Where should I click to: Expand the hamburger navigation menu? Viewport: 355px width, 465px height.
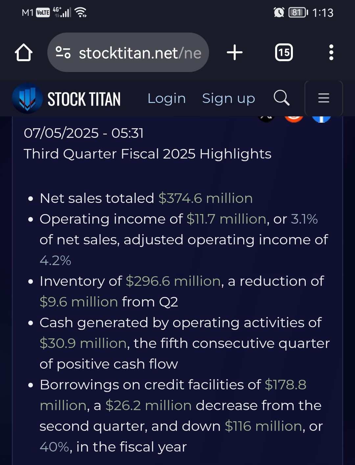coord(324,98)
